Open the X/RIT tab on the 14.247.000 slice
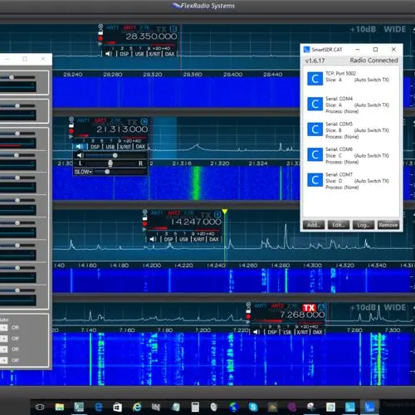The height and width of the screenshot is (415, 415). [x=198, y=239]
